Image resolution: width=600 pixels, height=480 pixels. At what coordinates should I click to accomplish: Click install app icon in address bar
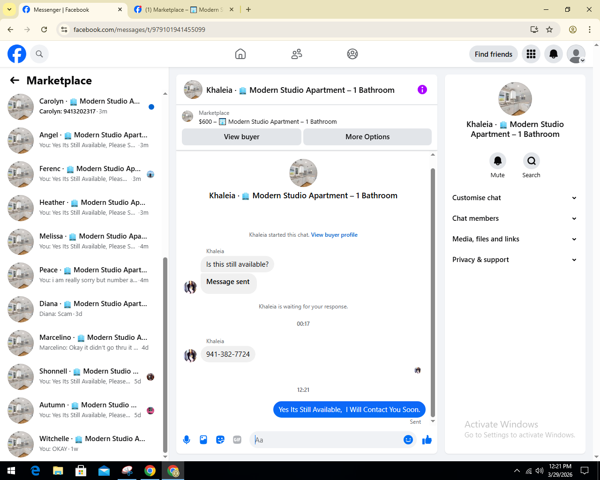pos(534,30)
